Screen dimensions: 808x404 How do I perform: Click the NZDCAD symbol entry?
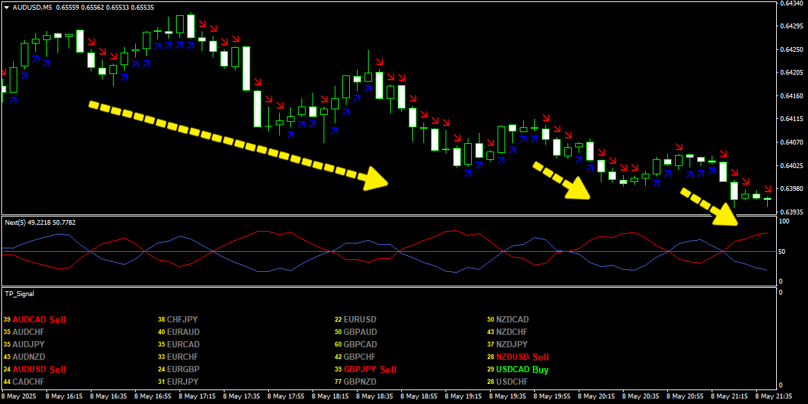(x=511, y=320)
